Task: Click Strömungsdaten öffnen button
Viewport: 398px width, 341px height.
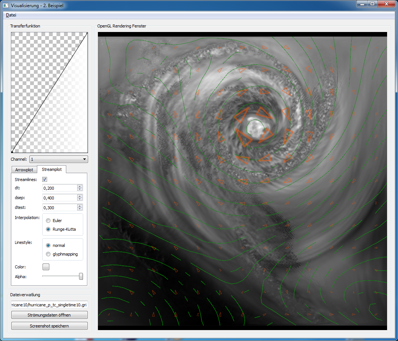Action: coord(49,315)
